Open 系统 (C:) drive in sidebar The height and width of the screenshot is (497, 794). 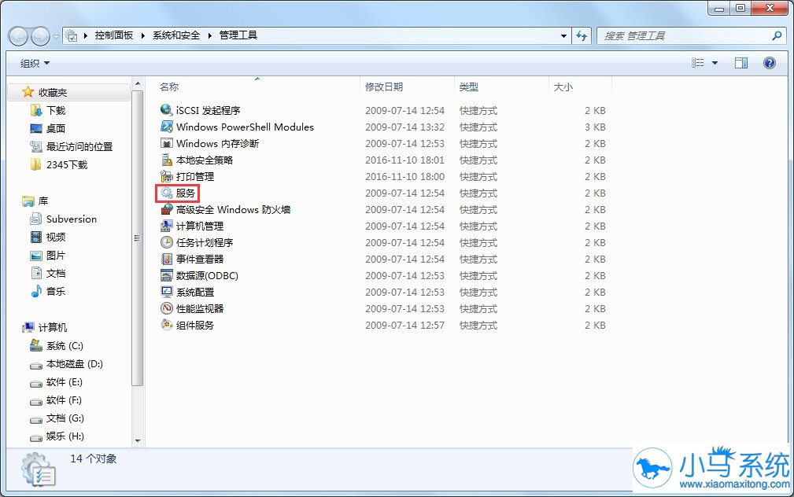pyautogui.click(x=65, y=346)
